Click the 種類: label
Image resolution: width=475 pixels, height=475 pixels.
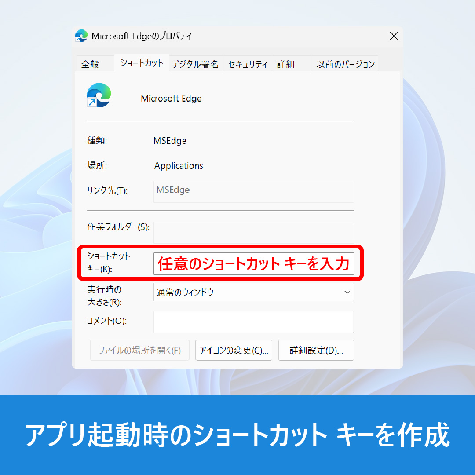tap(97, 140)
